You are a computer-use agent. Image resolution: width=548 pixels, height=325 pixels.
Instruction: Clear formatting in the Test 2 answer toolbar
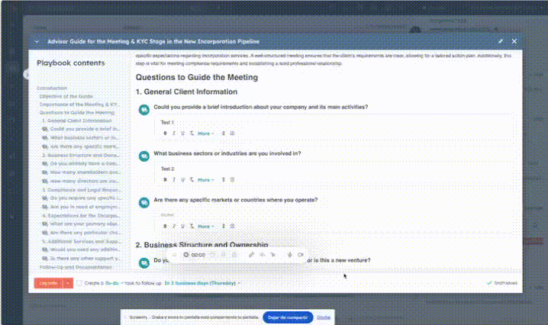pyautogui.click(x=192, y=179)
